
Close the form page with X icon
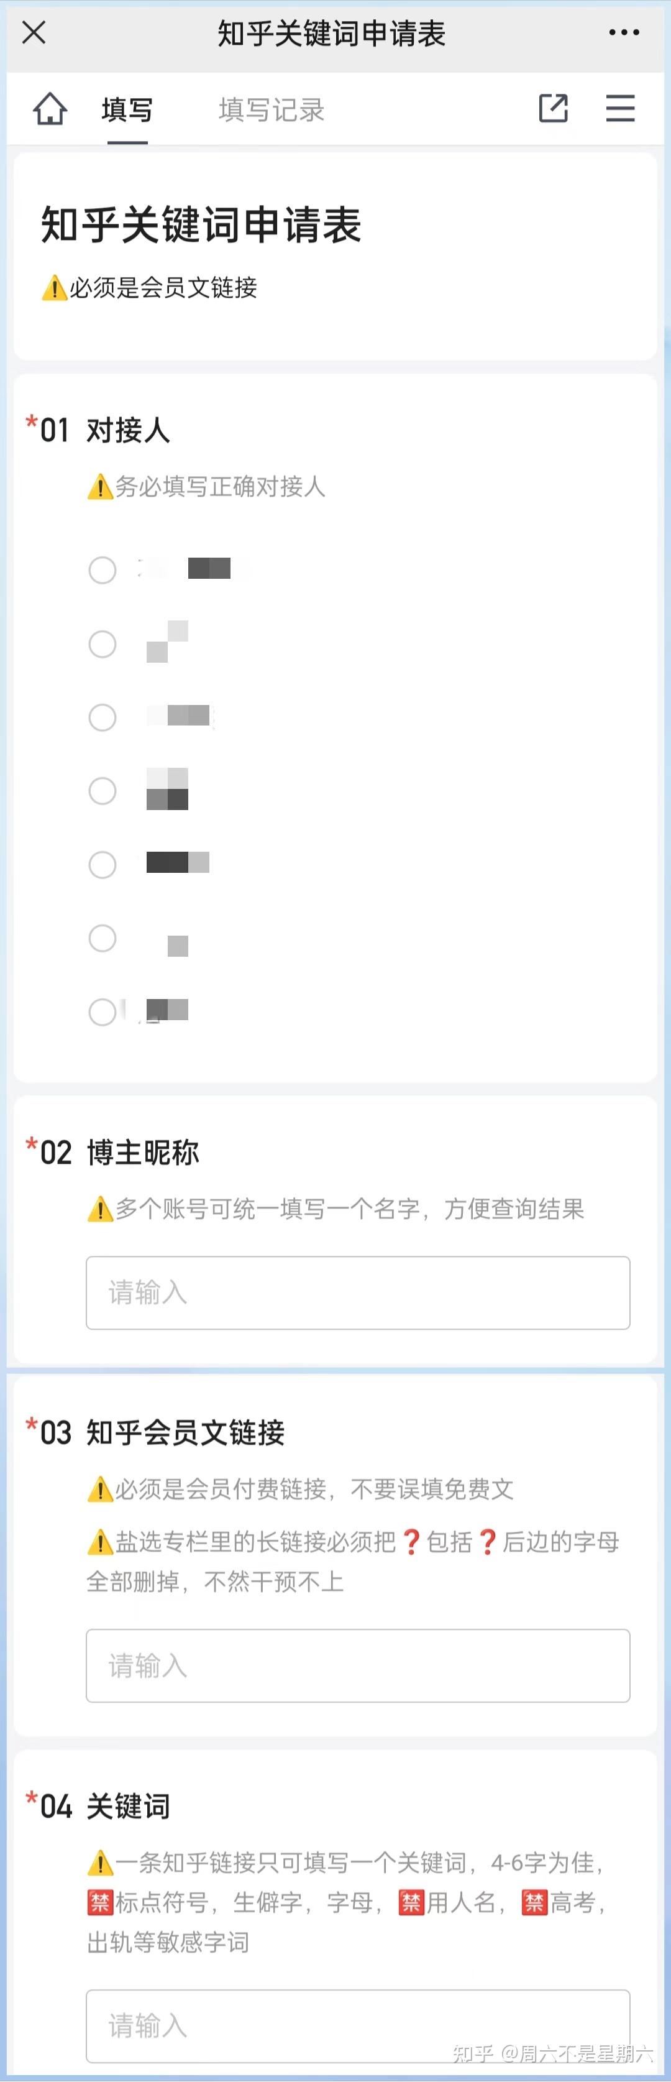34,33
